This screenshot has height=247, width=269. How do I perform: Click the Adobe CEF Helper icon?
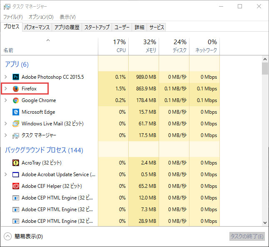[16, 186]
